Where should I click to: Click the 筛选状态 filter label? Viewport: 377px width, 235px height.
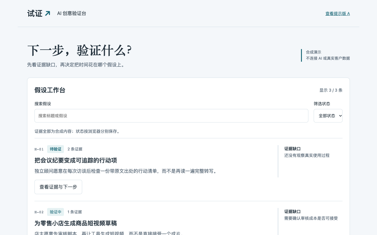322,104
